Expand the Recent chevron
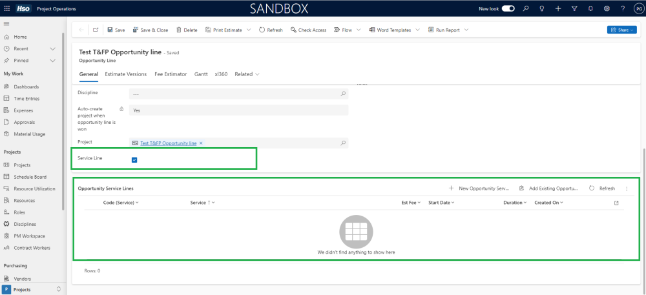The width and height of the screenshot is (646, 295). [x=52, y=49]
